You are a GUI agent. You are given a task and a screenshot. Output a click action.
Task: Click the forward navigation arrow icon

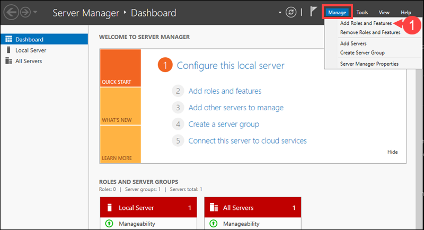pyautogui.click(x=24, y=12)
